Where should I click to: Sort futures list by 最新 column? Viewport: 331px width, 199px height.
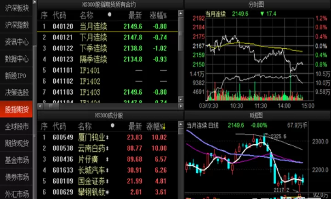[x=135, y=16]
